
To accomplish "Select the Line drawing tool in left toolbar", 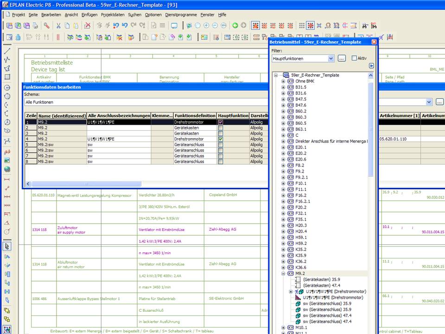I will pos(7,51).
